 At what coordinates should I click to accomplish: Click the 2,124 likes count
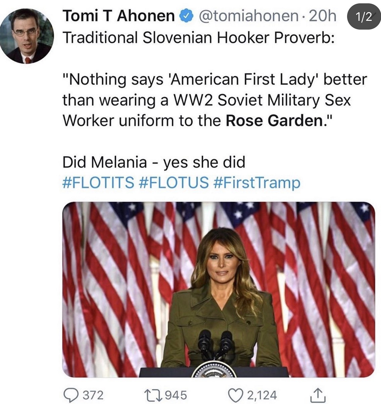262,395
